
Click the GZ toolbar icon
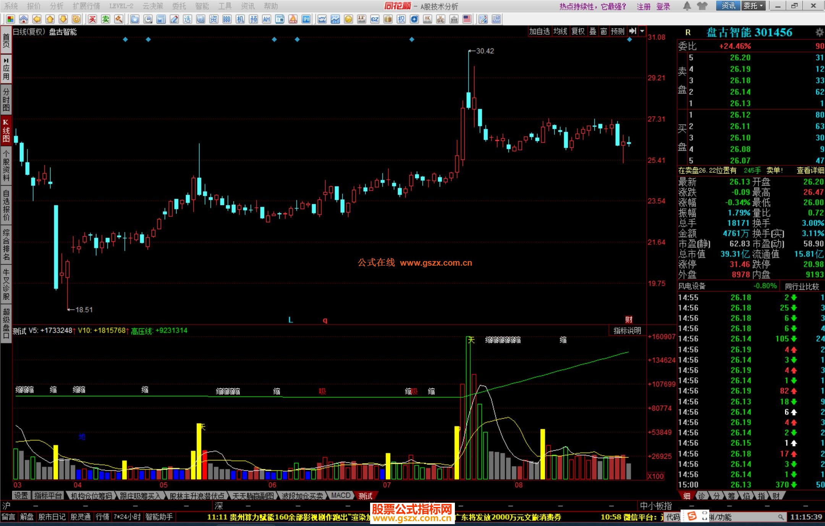(375, 19)
